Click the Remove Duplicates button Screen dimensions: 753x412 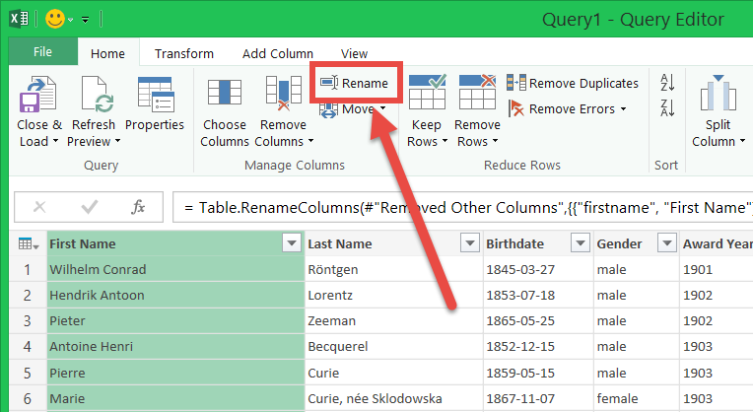pyautogui.click(x=573, y=84)
